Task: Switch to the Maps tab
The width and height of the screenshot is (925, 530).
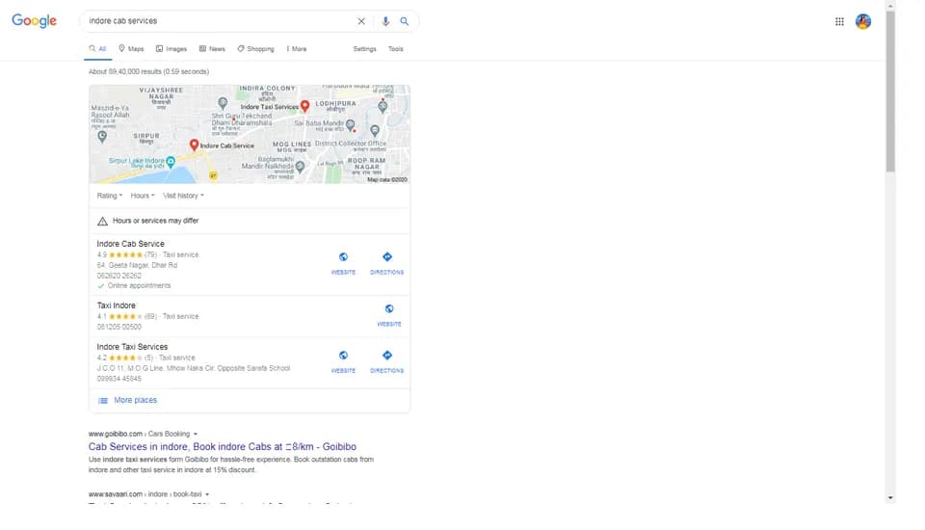Action: [131, 49]
